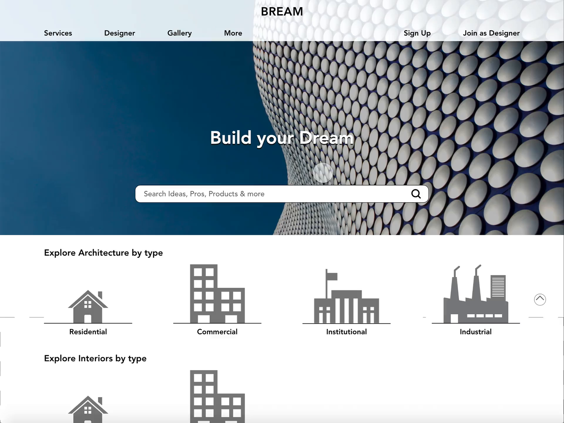Open the More navigation dropdown

point(233,33)
